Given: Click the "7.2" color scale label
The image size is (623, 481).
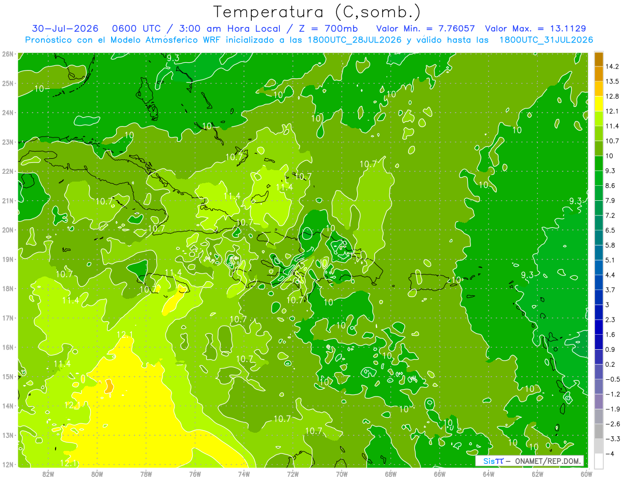Looking at the screenshot, I should click(x=610, y=215).
